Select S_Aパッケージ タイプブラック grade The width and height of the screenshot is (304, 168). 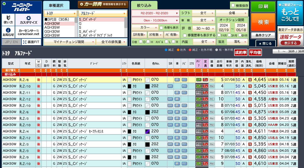coord(101,36)
